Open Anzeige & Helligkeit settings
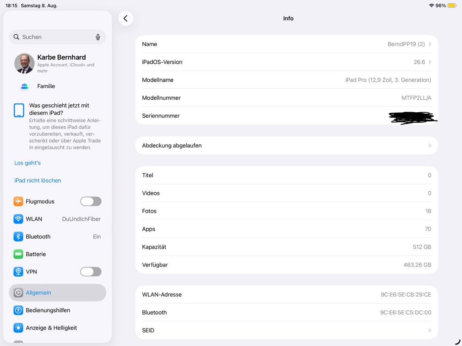This screenshot has height=346, width=462. click(x=57, y=328)
